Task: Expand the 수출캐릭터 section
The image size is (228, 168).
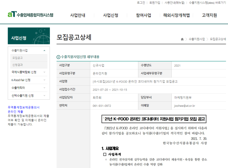Action: 44,88
